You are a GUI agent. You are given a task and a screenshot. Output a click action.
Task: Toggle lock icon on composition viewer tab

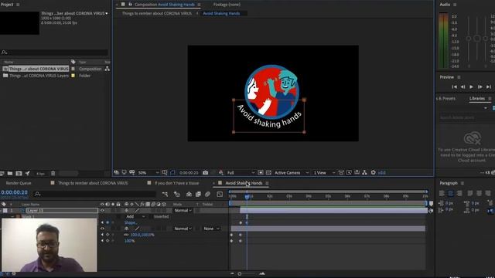click(130, 5)
